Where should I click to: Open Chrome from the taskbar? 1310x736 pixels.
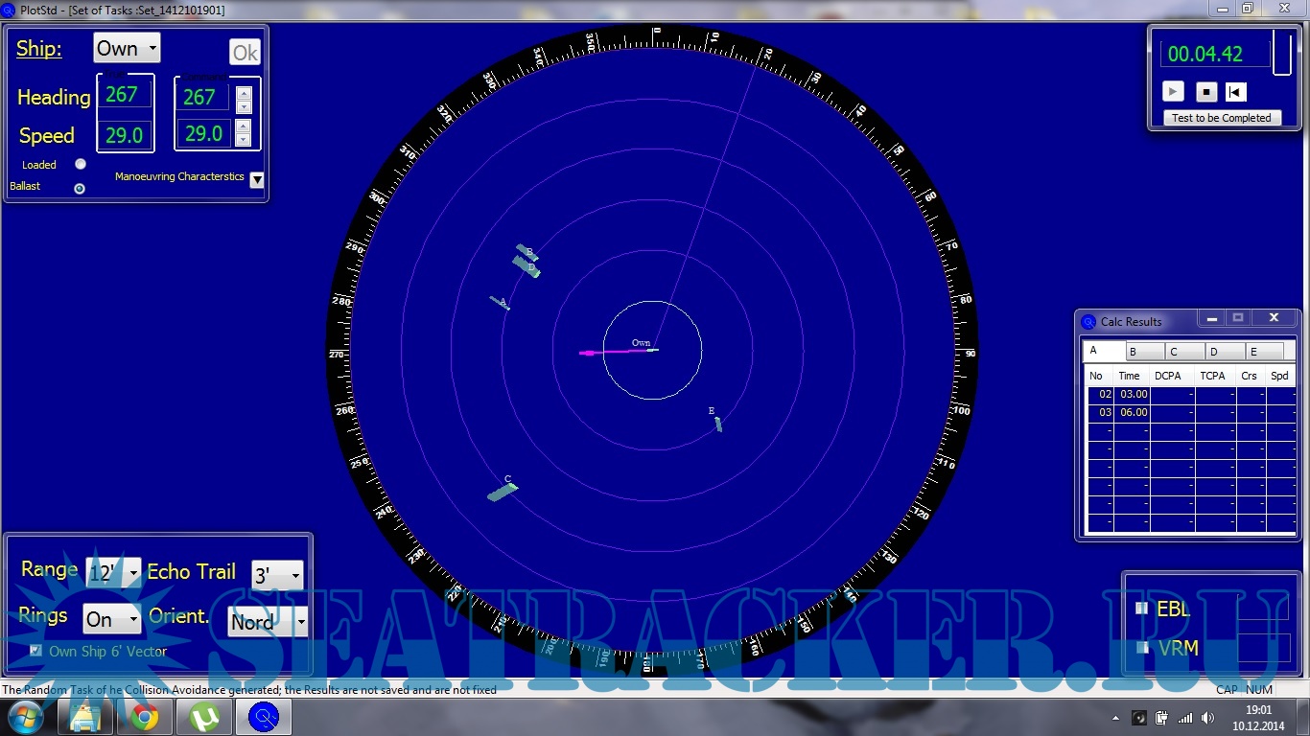coord(145,717)
